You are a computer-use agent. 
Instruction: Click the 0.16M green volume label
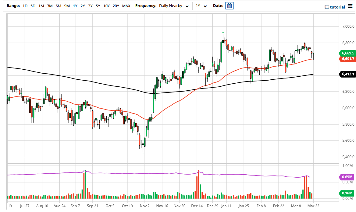point(347,193)
